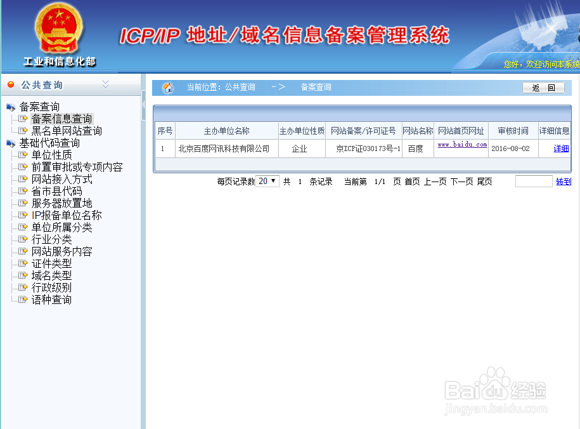
Task: Click the icon beside 黑名单网站查询
Action: (23, 130)
